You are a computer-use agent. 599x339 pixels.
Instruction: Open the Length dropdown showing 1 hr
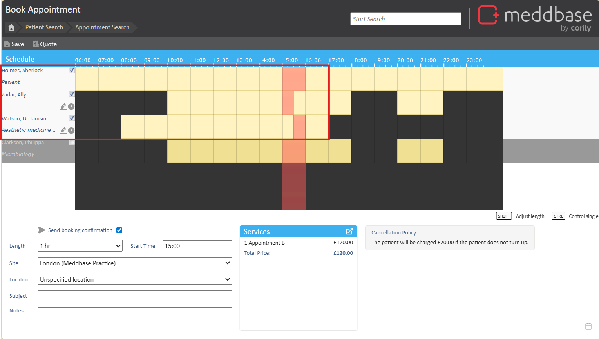click(x=80, y=246)
